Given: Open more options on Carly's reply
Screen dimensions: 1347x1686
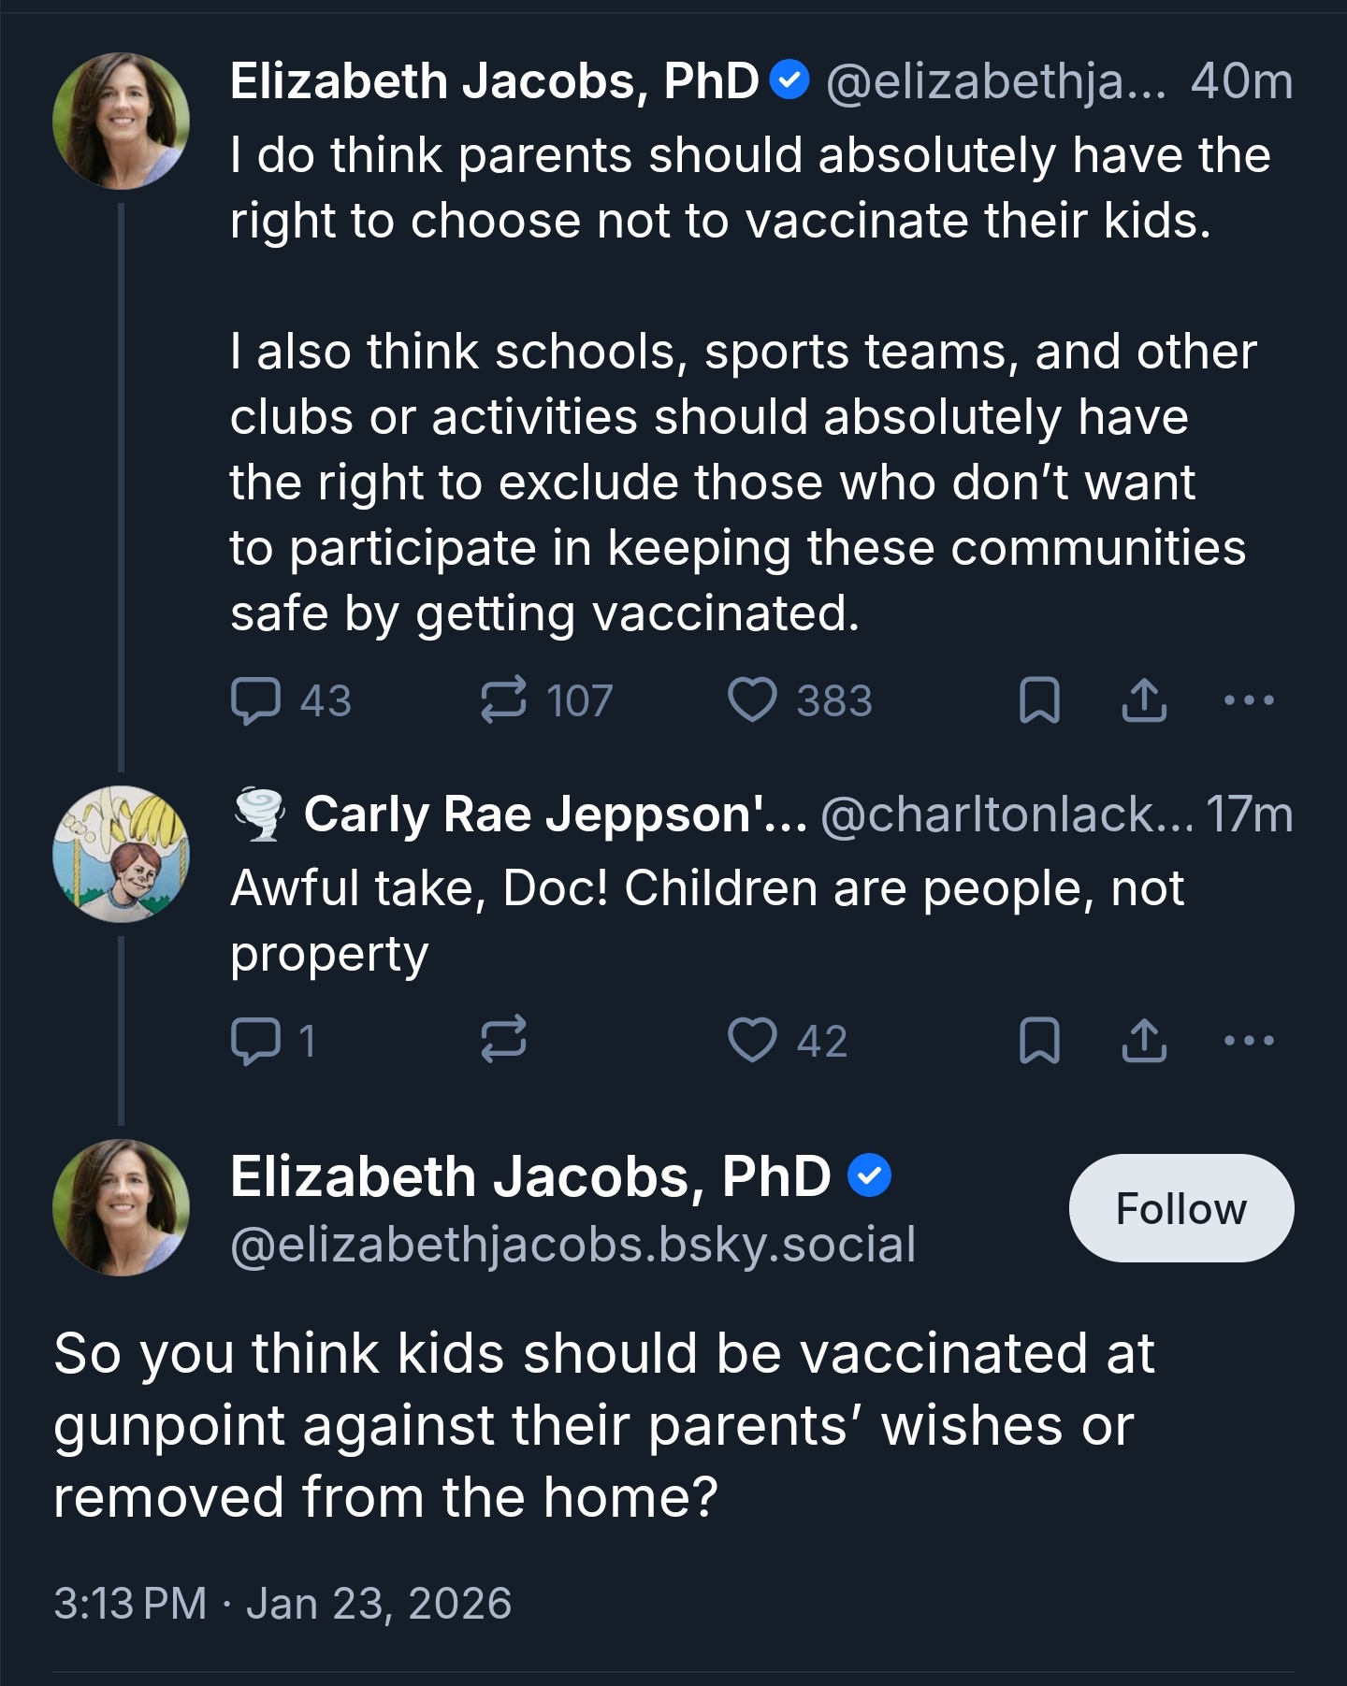Looking at the screenshot, I should coord(1249,1041).
